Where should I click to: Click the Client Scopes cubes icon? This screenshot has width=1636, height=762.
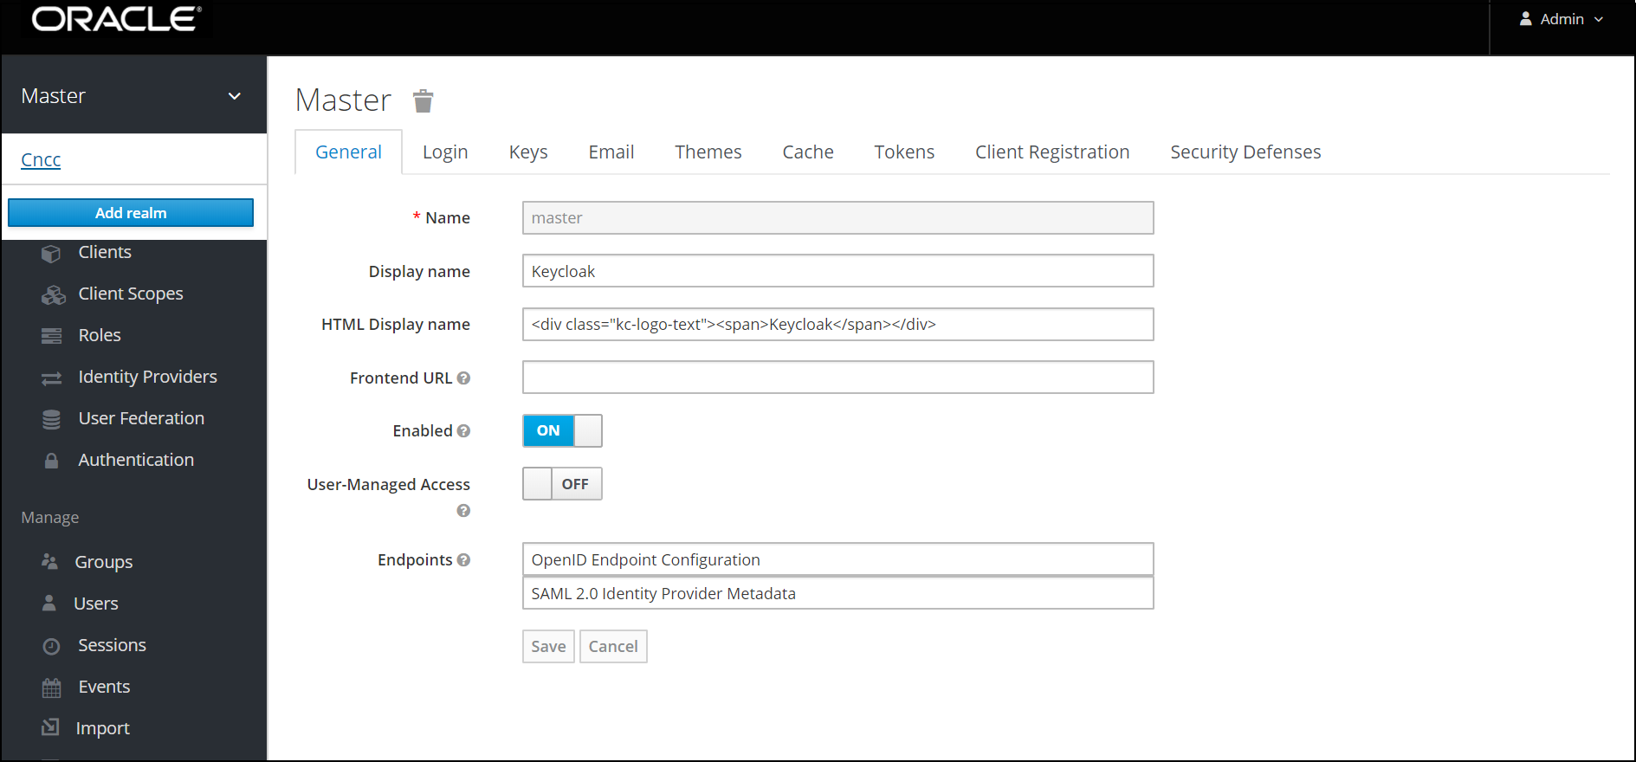(53, 294)
